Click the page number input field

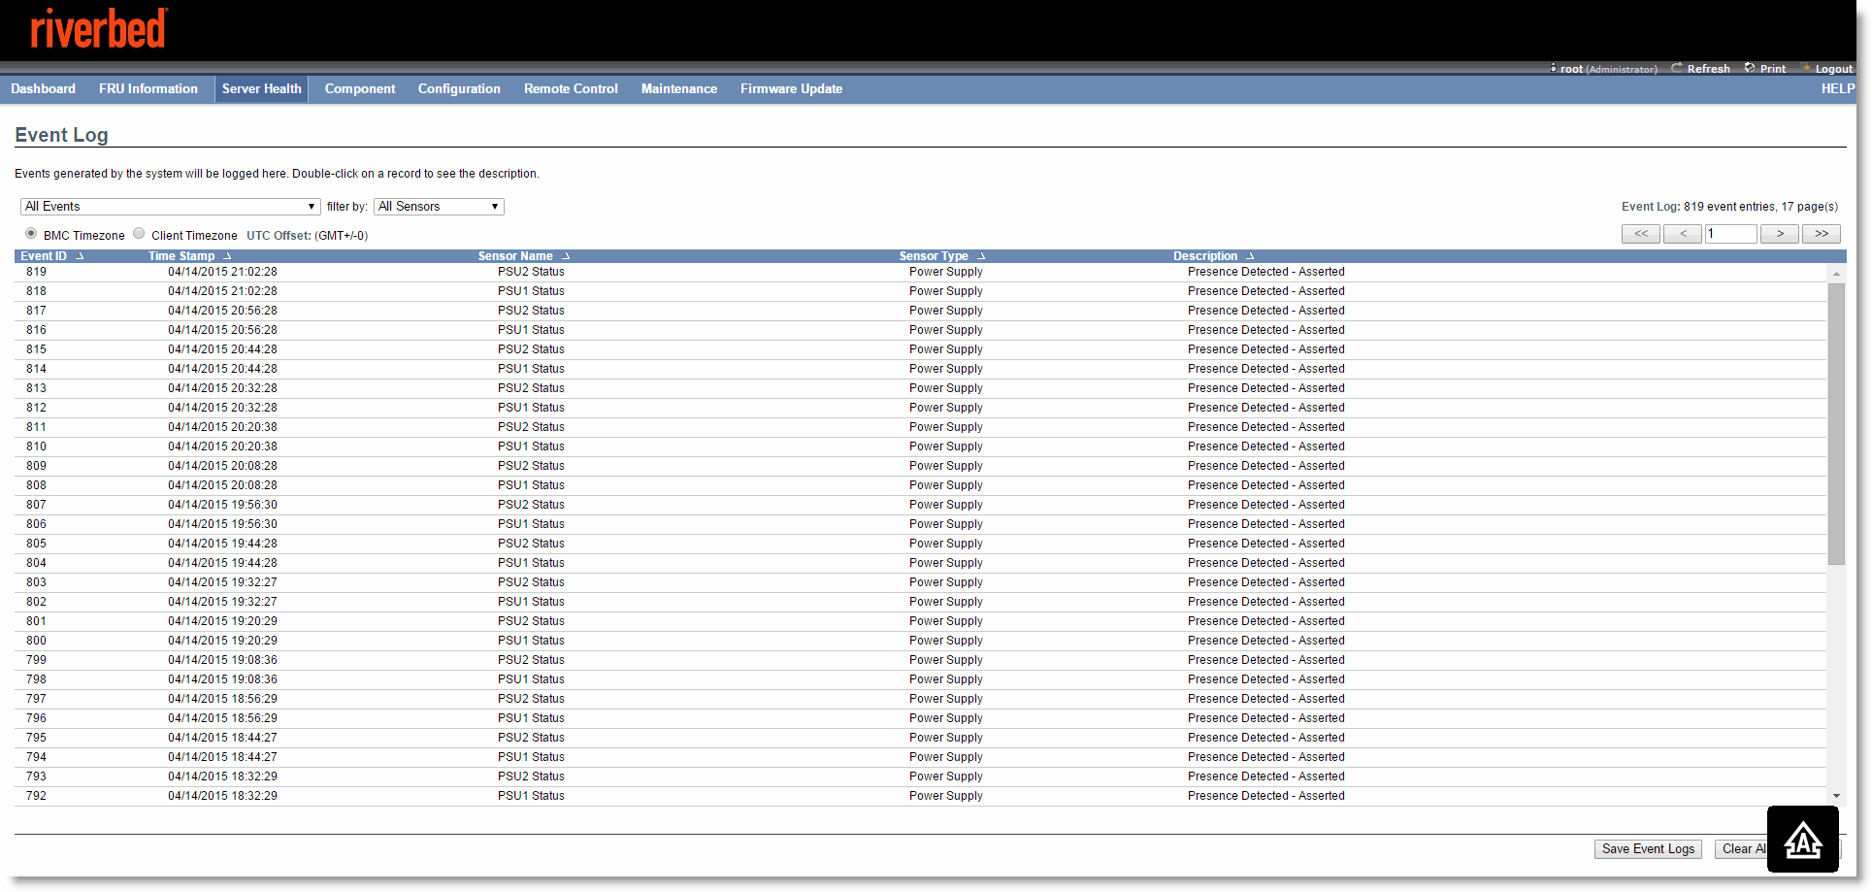click(1731, 234)
